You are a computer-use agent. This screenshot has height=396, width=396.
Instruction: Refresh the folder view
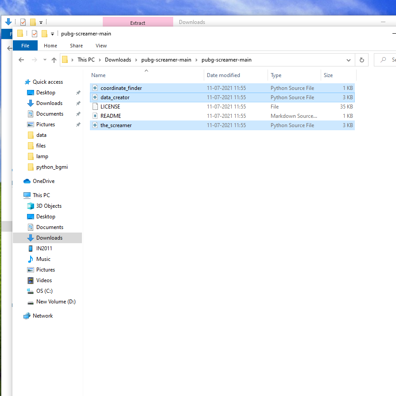361,60
